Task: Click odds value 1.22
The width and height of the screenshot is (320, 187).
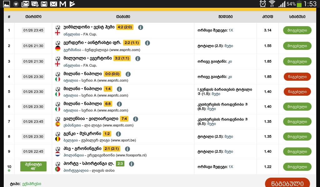Action: tap(267, 167)
